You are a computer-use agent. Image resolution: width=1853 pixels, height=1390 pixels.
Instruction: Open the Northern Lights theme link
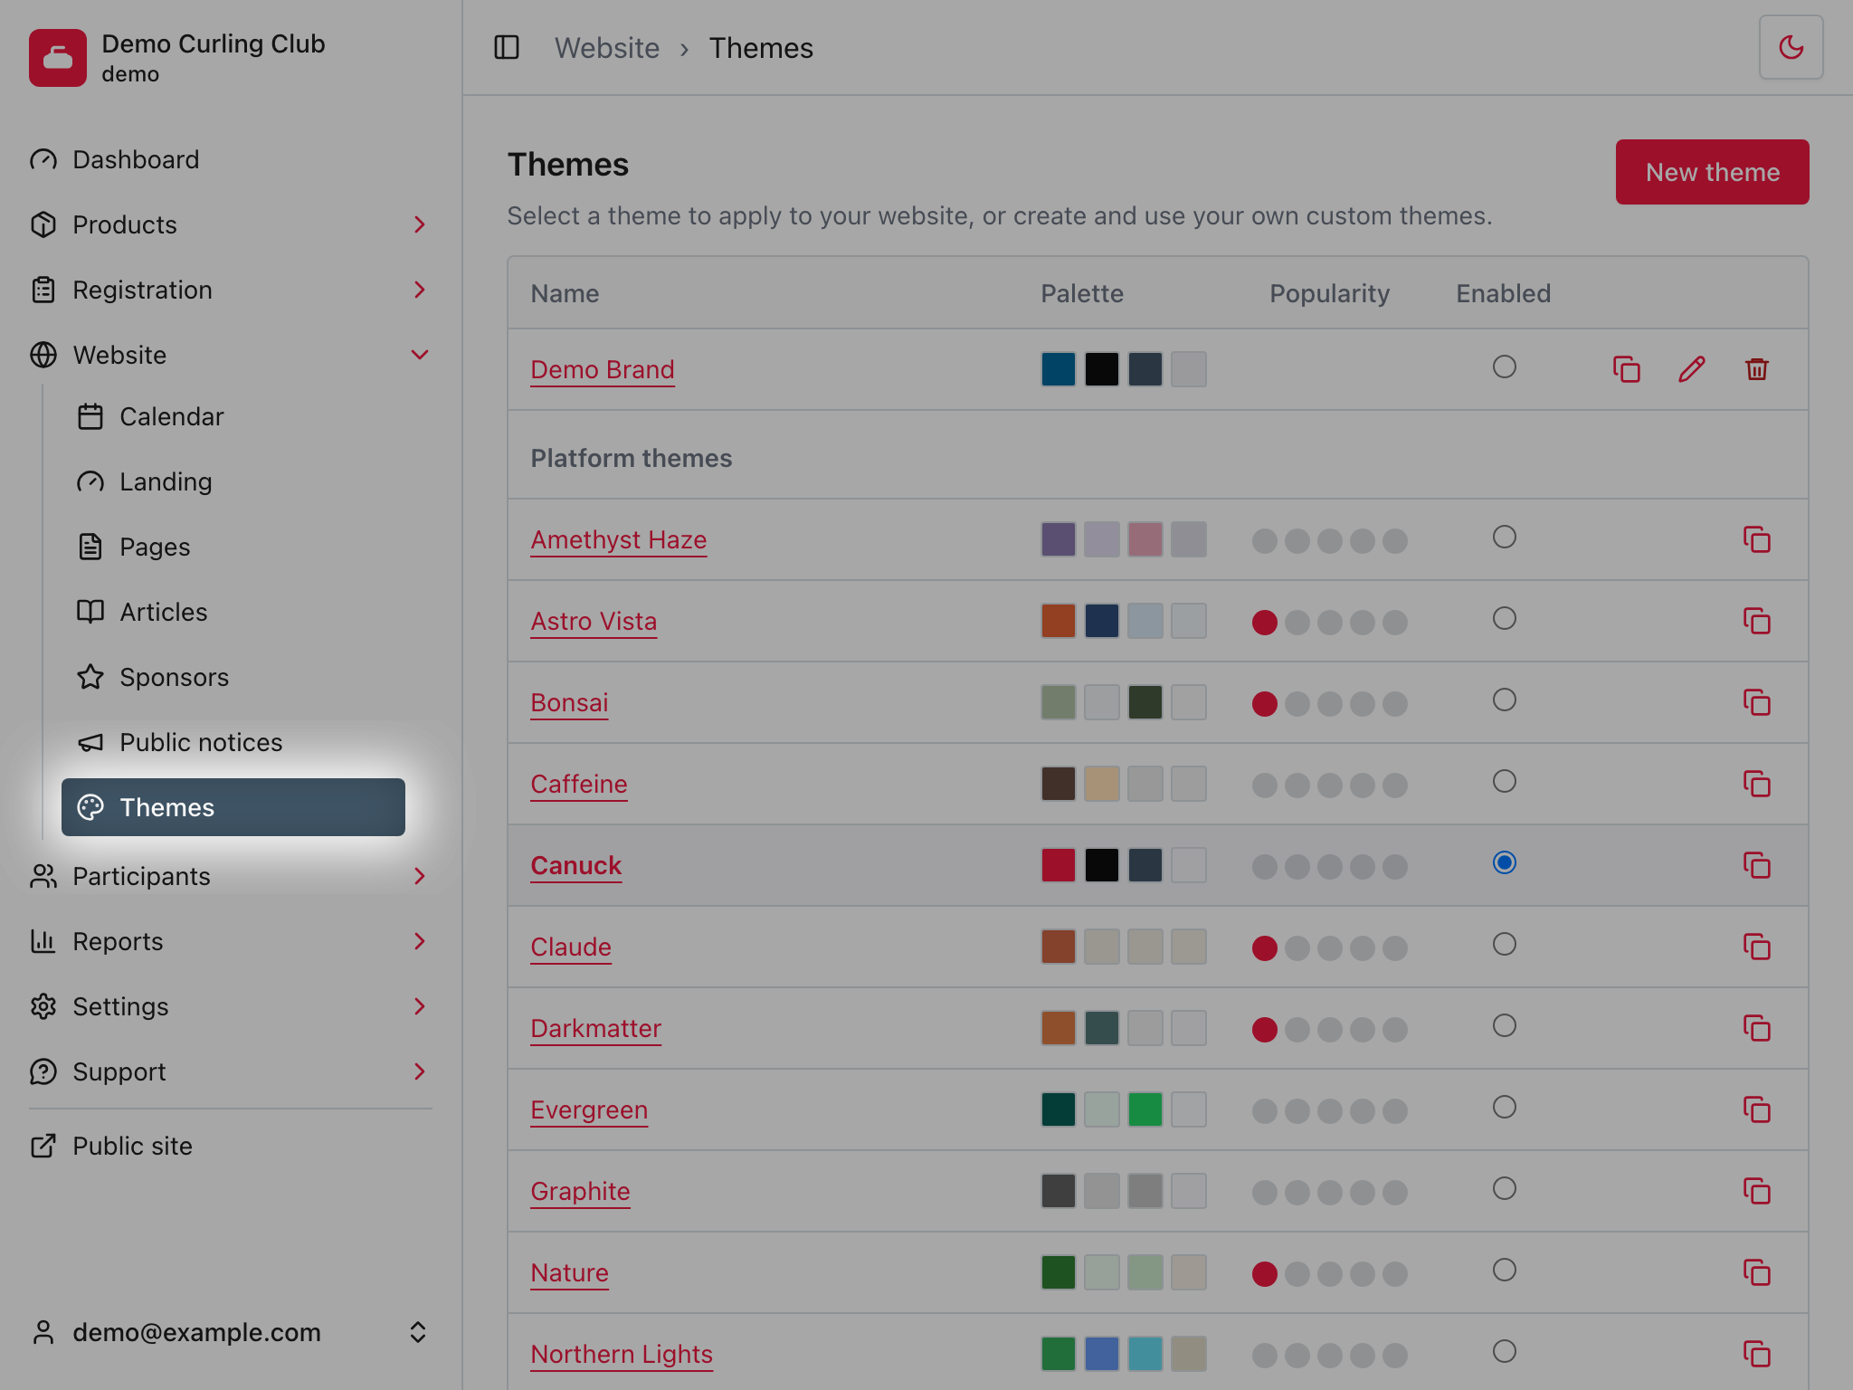[622, 1354]
